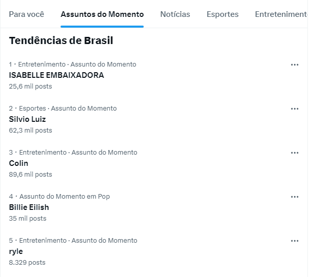Select the Assuntos do Momento tab
Screen dimensions: 312x277
tap(102, 14)
